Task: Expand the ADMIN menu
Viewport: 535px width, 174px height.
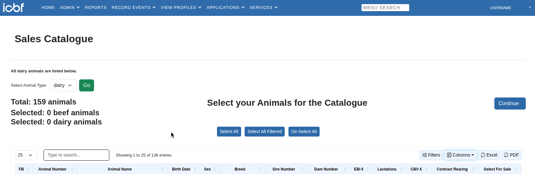Action: pyautogui.click(x=70, y=8)
